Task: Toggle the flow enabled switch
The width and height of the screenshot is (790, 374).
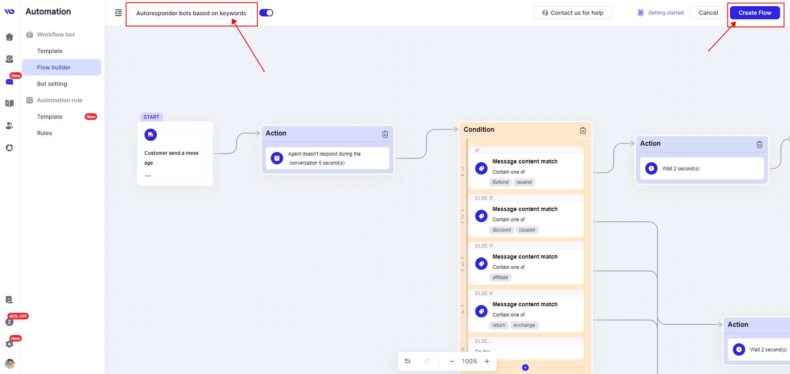Action: (266, 13)
